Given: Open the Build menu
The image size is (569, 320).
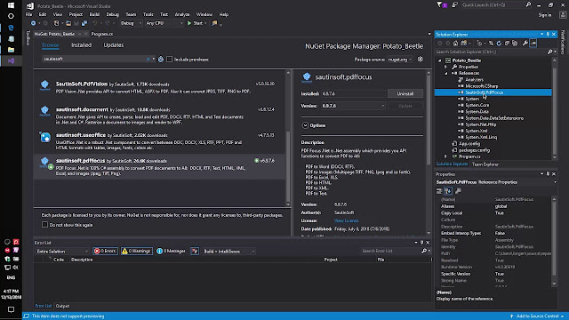Looking at the screenshot, I should (x=94, y=14).
